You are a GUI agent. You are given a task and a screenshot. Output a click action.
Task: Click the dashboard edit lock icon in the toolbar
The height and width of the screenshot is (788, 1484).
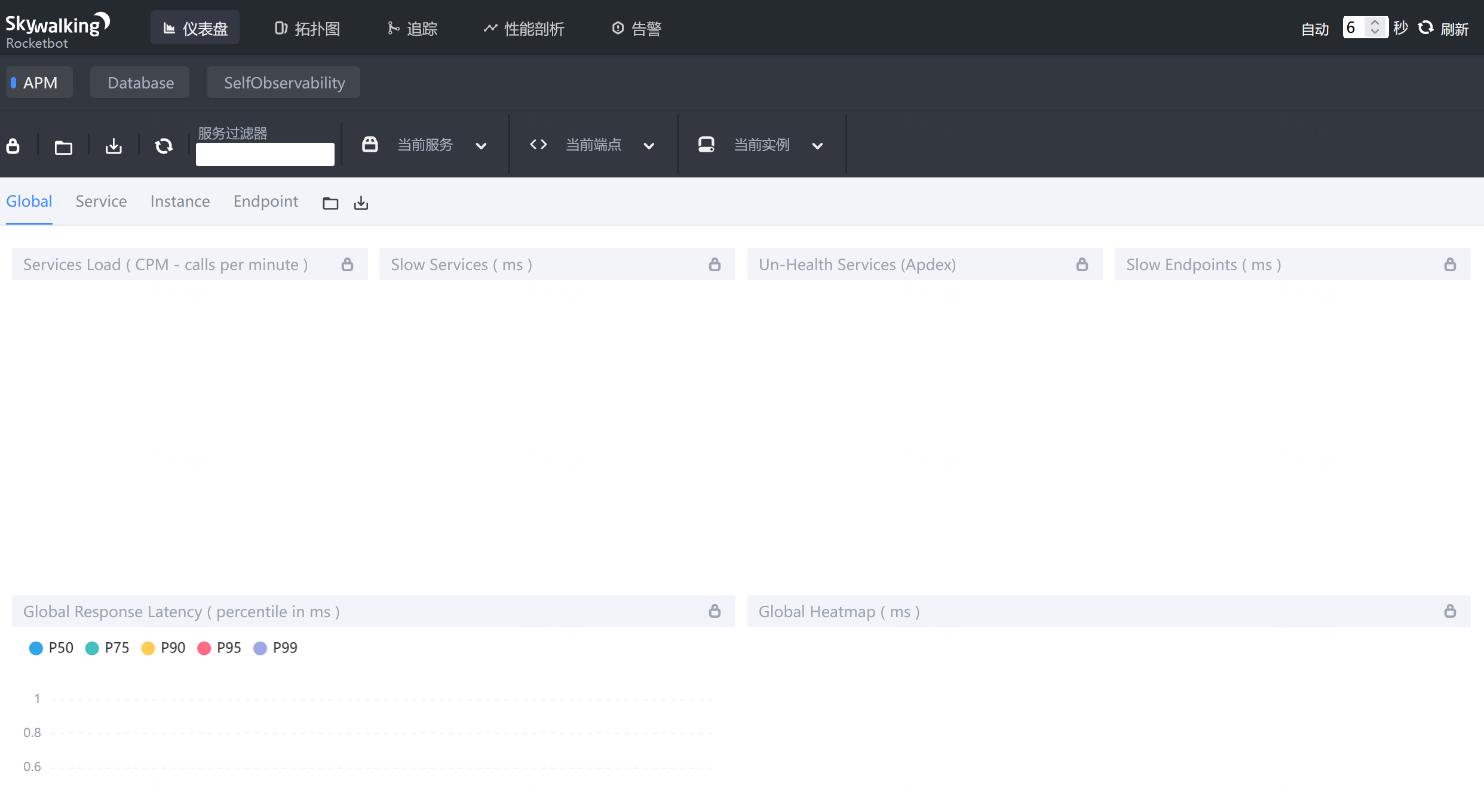pyautogui.click(x=13, y=146)
